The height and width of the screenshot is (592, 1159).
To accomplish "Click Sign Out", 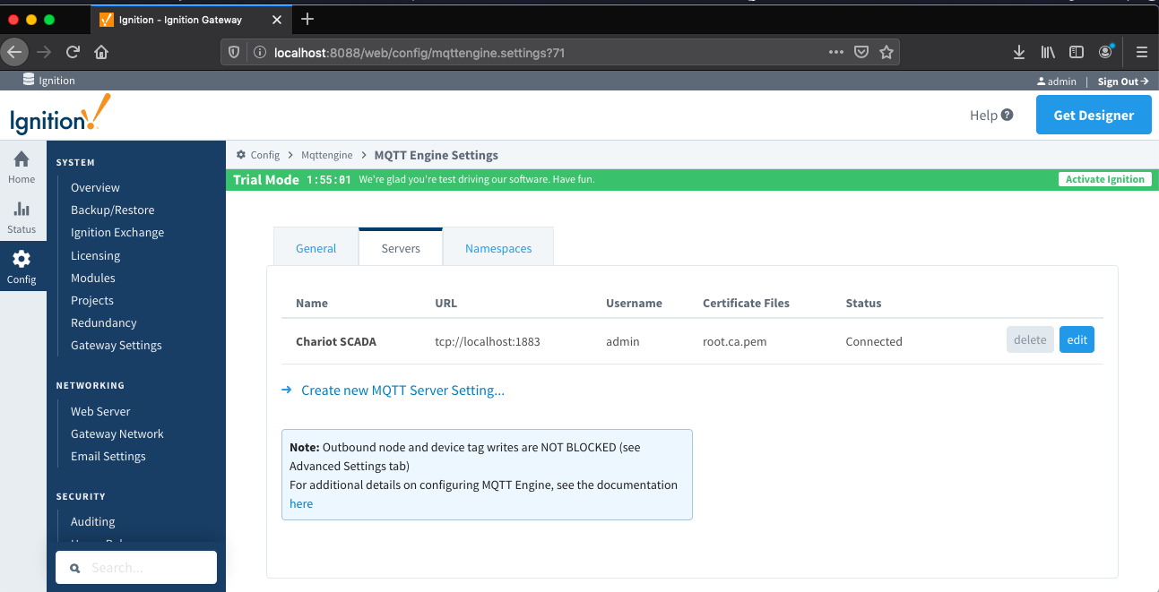I will pyautogui.click(x=1123, y=82).
